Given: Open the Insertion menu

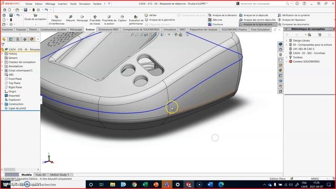Looking at the screenshot, I should tap(62, 4).
